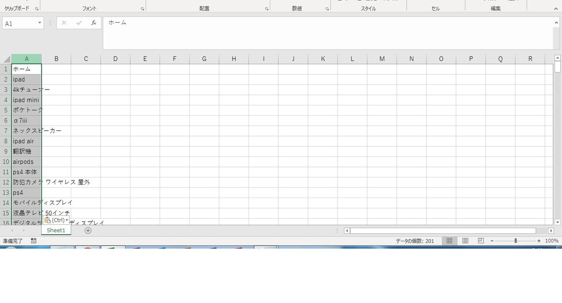Image resolution: width=562 pixels, height=303 pixels.
Task: Select the Sheet1 tab
Action: 56,231
